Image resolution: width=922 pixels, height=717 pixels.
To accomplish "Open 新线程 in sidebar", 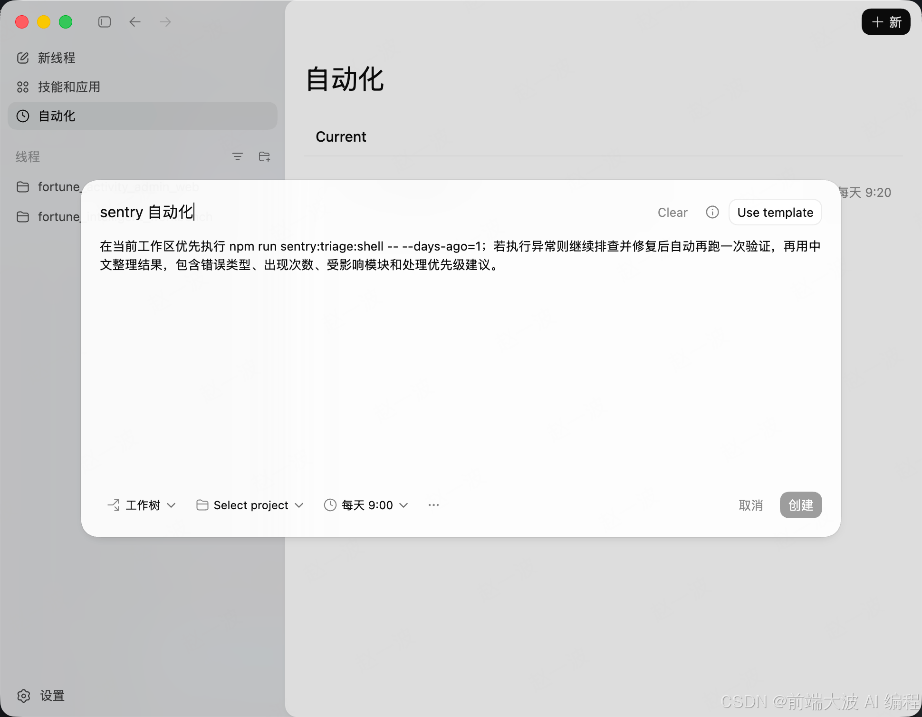I will (x=56, y=58).
